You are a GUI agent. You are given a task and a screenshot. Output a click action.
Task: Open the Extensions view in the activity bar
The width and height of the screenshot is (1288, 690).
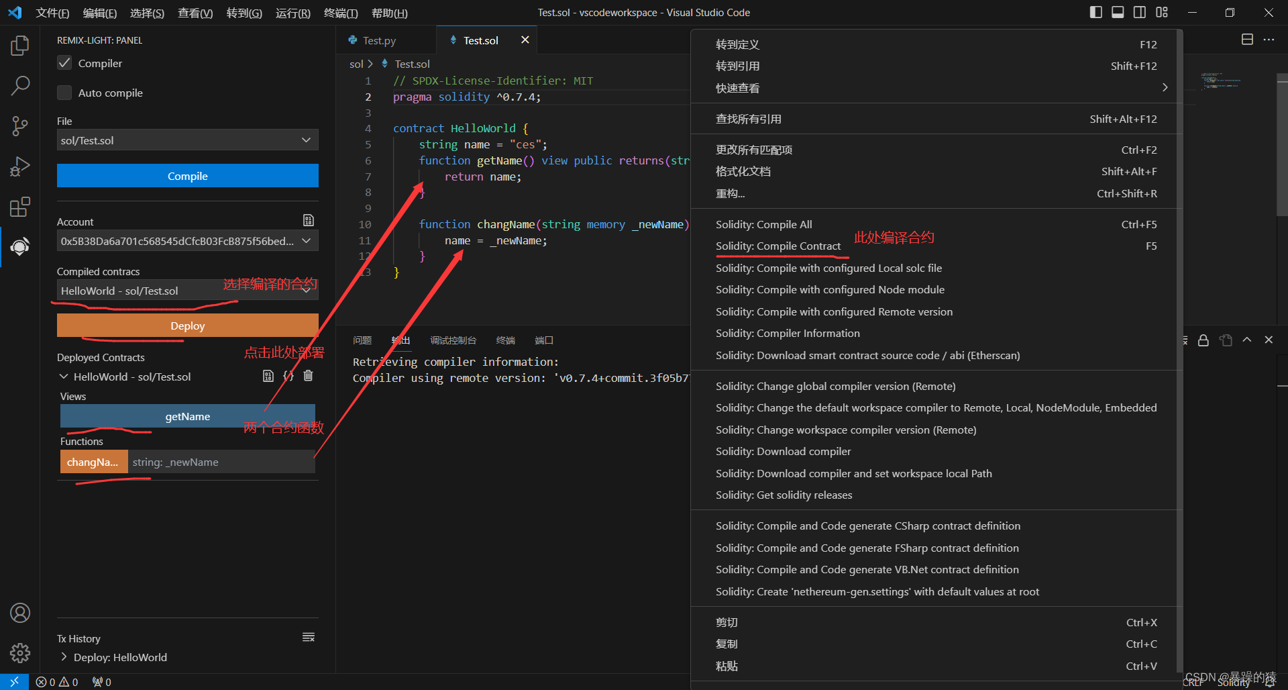point(20,207)
